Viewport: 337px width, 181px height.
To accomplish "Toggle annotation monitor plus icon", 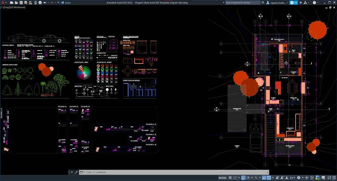I will click(307, 178).
